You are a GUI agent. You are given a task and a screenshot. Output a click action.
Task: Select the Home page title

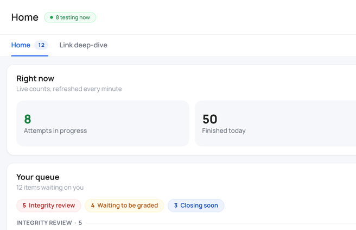(x=25, y=17)
